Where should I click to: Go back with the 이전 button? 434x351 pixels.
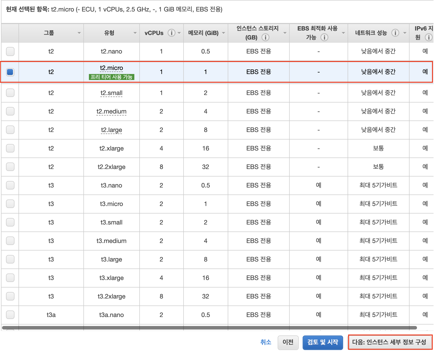click(288, 342)
